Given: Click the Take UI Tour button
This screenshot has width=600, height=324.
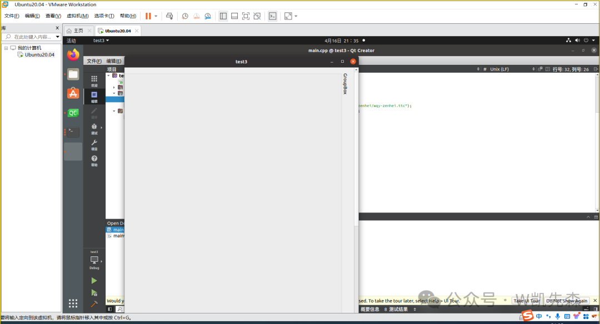Looking at the screenshot, I should coord(526,301).
